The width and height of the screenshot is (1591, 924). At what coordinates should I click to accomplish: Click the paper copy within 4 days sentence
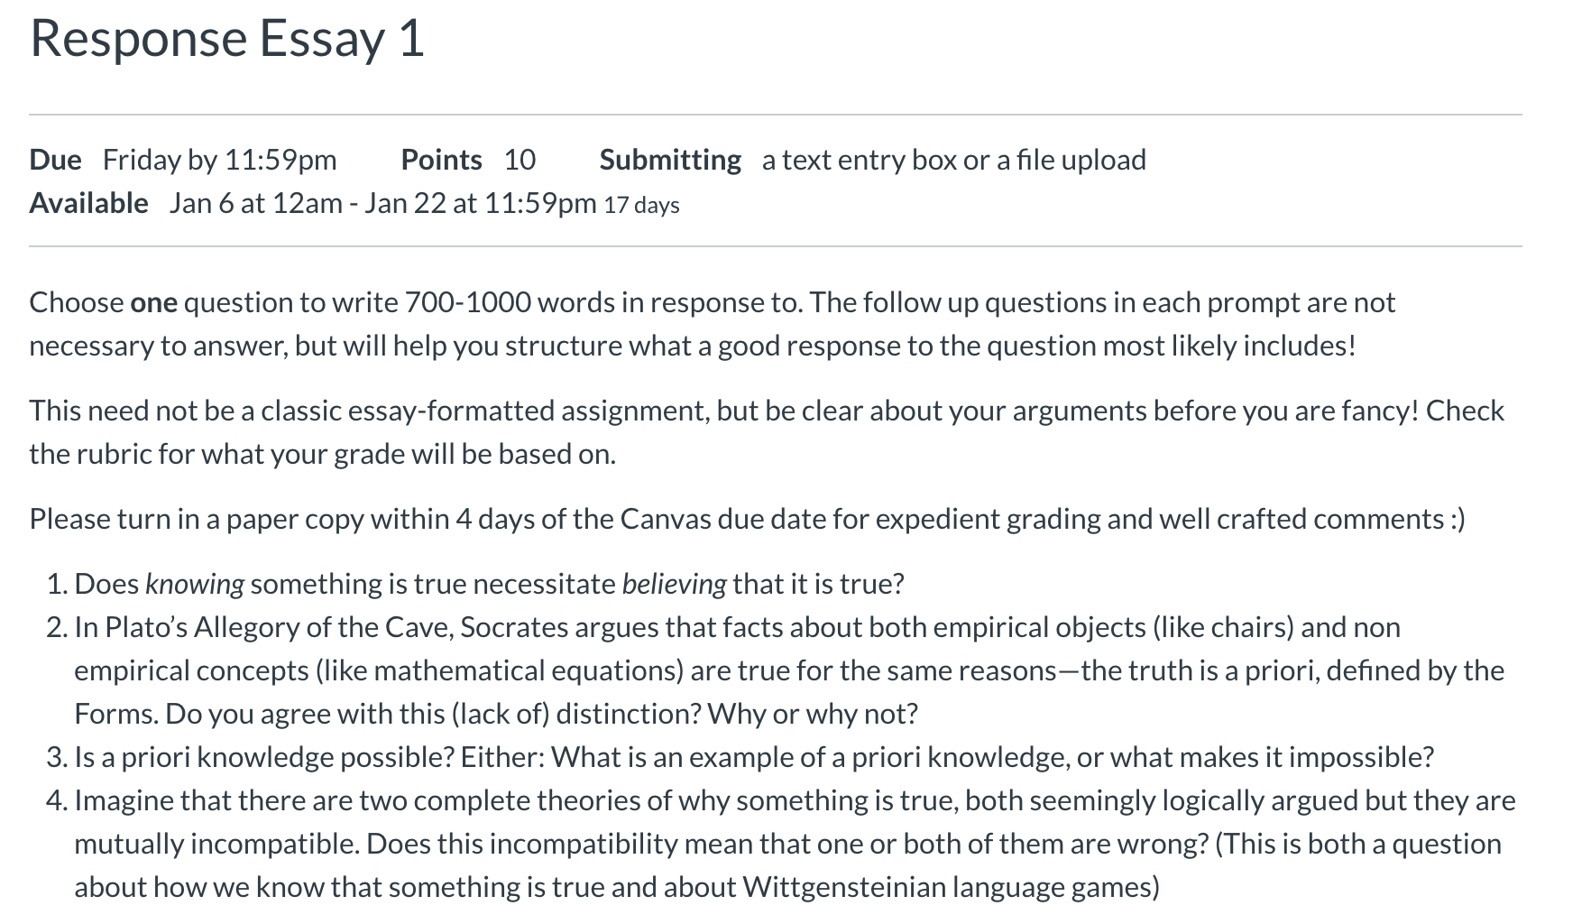[747, 519]
